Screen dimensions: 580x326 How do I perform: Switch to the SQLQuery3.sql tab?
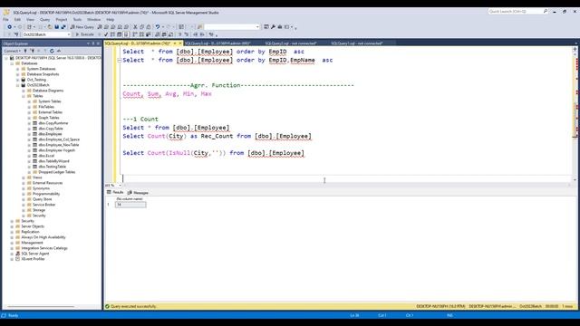[217, 43]
